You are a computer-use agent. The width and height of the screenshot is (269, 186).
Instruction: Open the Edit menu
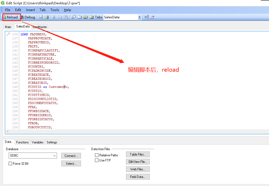click(18, 10)
